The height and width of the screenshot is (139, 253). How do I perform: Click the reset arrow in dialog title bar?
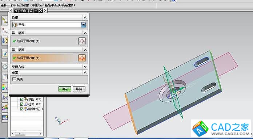click(31, 10)
